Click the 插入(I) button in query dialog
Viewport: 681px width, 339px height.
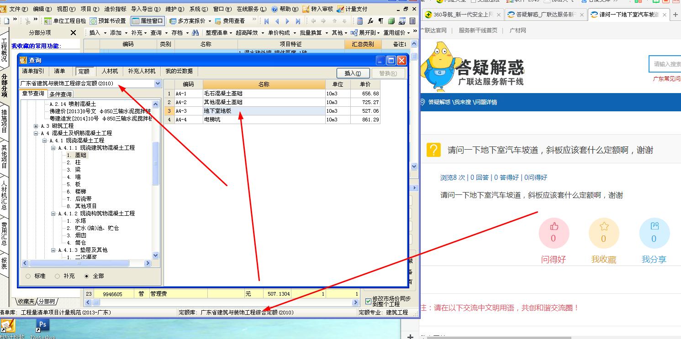353,73
